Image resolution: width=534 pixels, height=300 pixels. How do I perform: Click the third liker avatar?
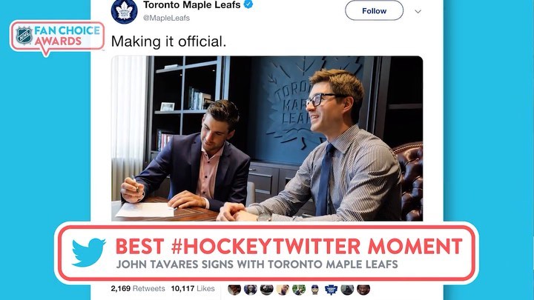[267, 289]
